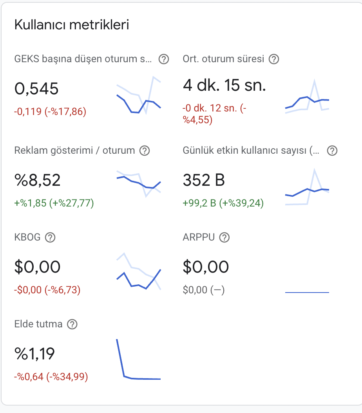Click the Kullanıcı metrikleri heading

[x=72, y=25]
